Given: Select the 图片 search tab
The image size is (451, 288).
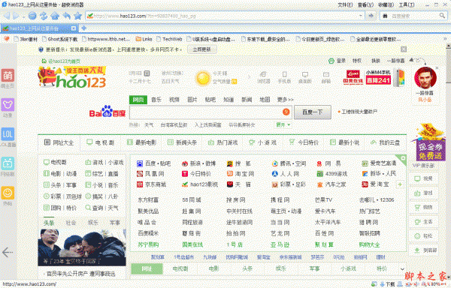Looking at the screenshot, I should 192,100.
